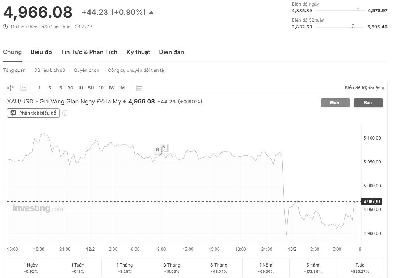Click the info icon beside Phân tích biểu đồ
The width and height of the screenshot is (396, 278).
pos(65,113)
